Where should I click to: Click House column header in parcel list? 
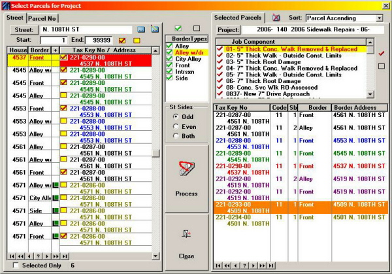pos(18,50)
